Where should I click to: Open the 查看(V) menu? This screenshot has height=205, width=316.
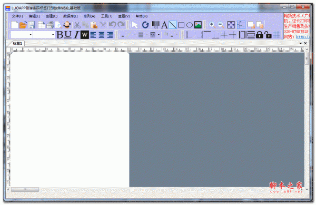[x=124, y=16]
